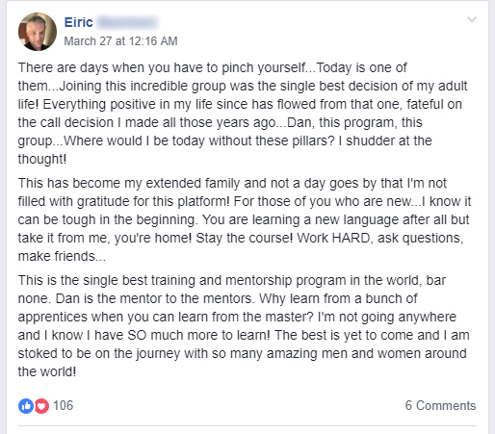Image resolution: width=495 pixels, height=434 pixels.
Task: Select the line starting "This has become my extended"
Action: coord(232,183)
